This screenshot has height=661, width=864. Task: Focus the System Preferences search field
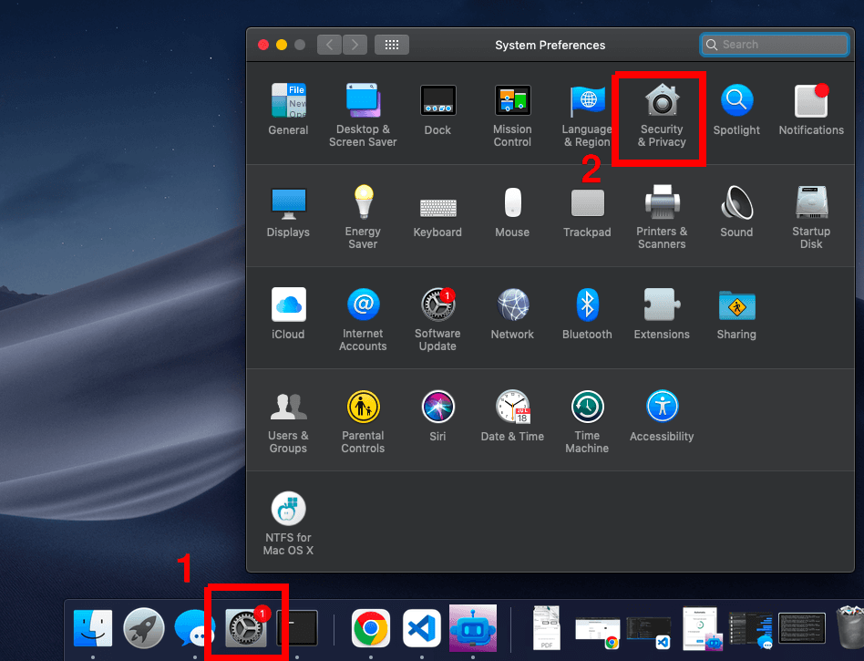[774, 45]
